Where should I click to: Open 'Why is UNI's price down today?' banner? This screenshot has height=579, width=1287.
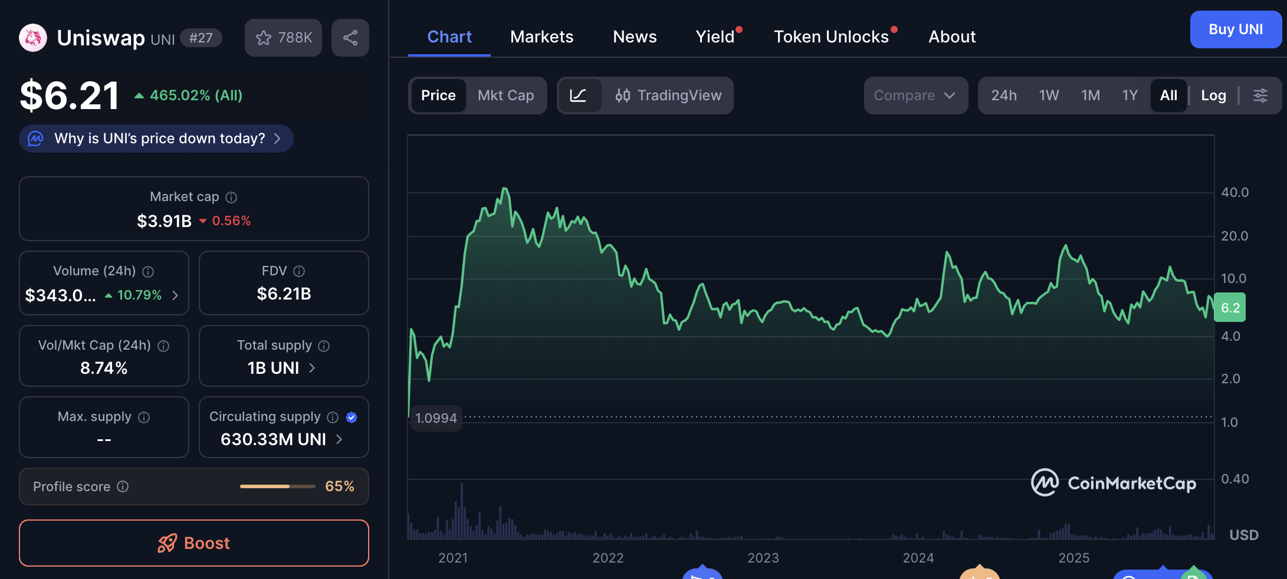pyautogui.click(x=155, y=138)
